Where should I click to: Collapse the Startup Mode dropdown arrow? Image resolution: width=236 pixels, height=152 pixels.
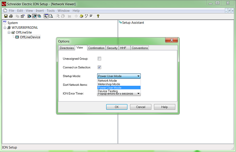[138, 76]
